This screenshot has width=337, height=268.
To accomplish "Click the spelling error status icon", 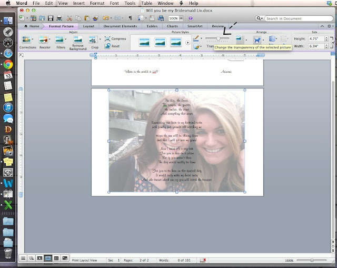I will coord(203,260).
